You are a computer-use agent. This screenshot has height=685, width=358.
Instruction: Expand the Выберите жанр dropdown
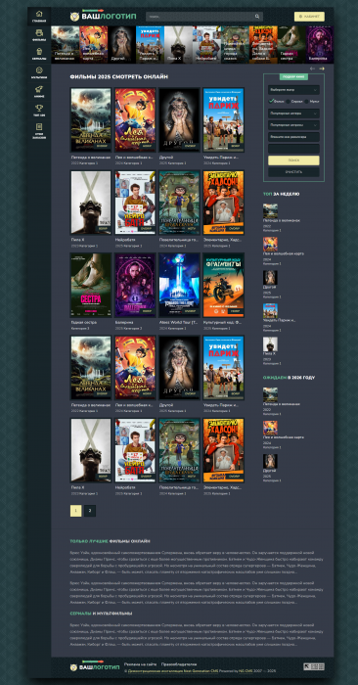coord(293,90)
